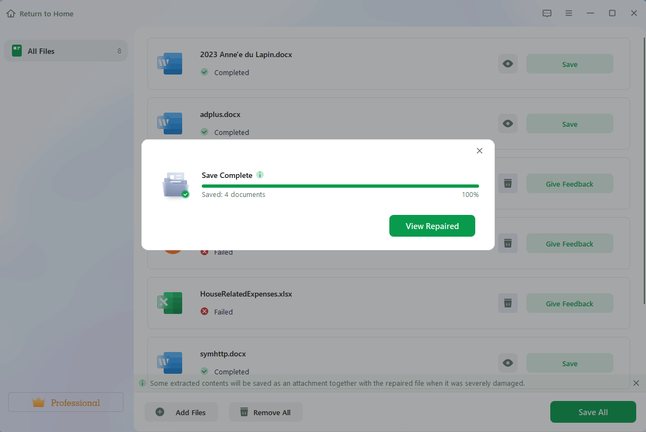Toggle preview for adplus.docx
Image resolution: width=646 pixels, height=432 pixels.
[x=507, y=124]
